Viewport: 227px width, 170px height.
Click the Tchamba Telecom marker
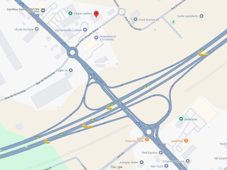188,161
